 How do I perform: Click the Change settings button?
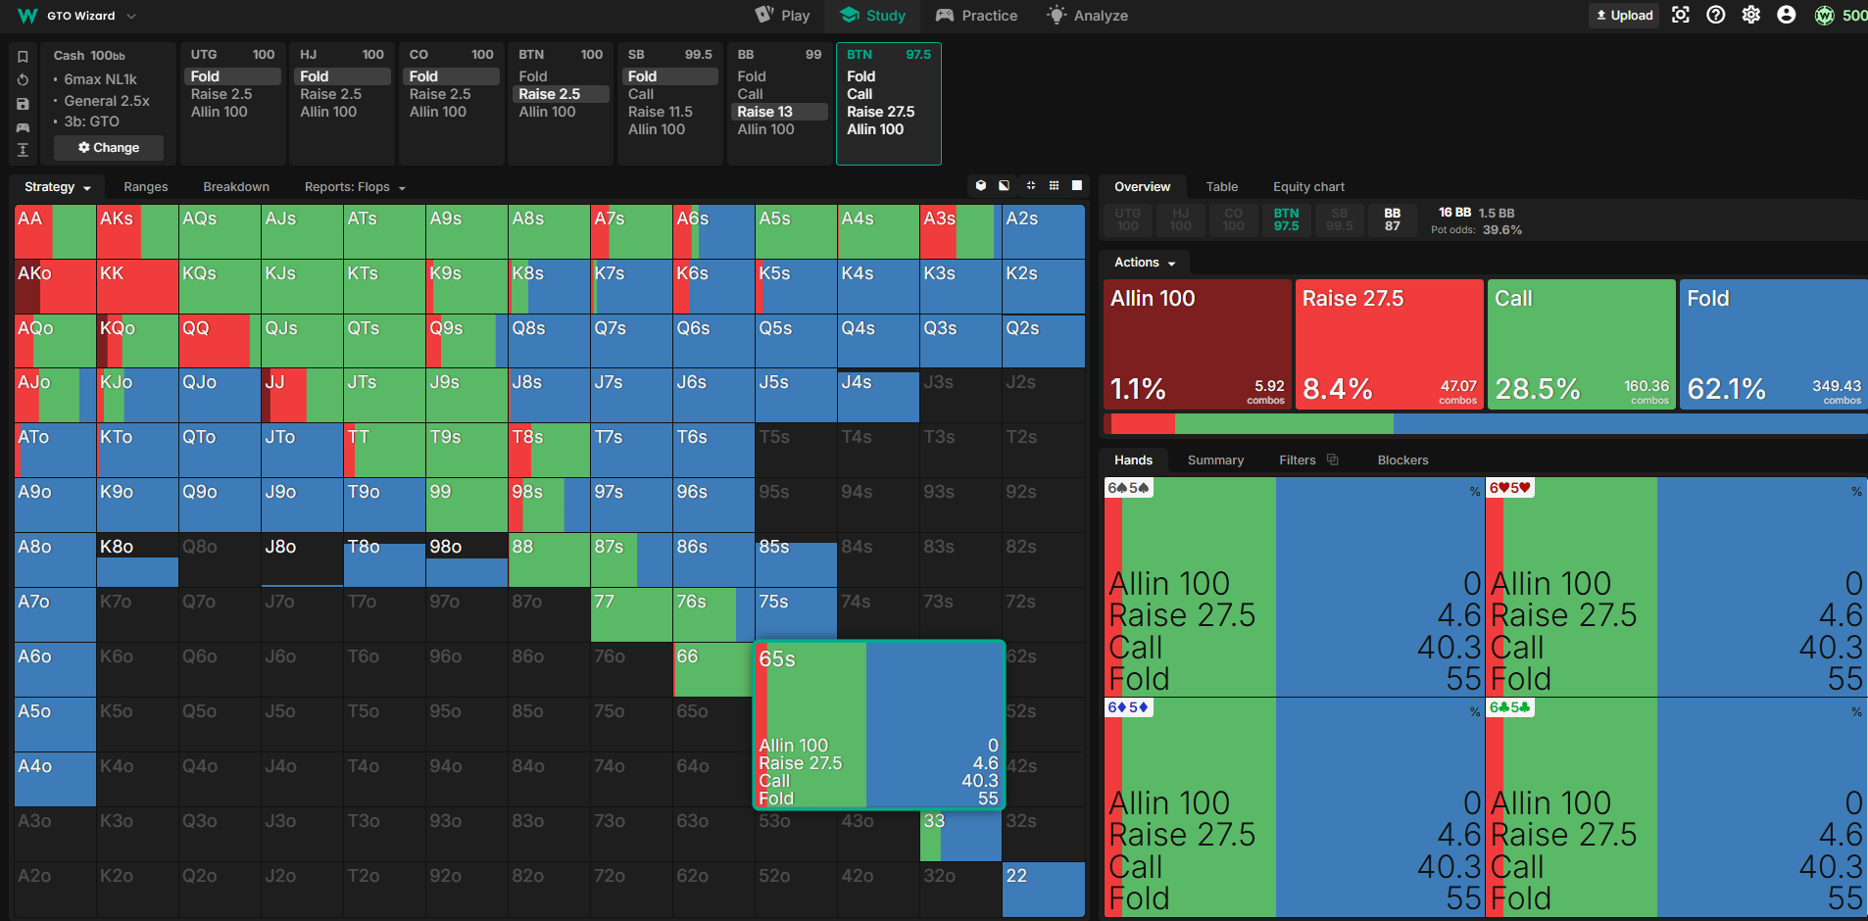coord(109,148)
